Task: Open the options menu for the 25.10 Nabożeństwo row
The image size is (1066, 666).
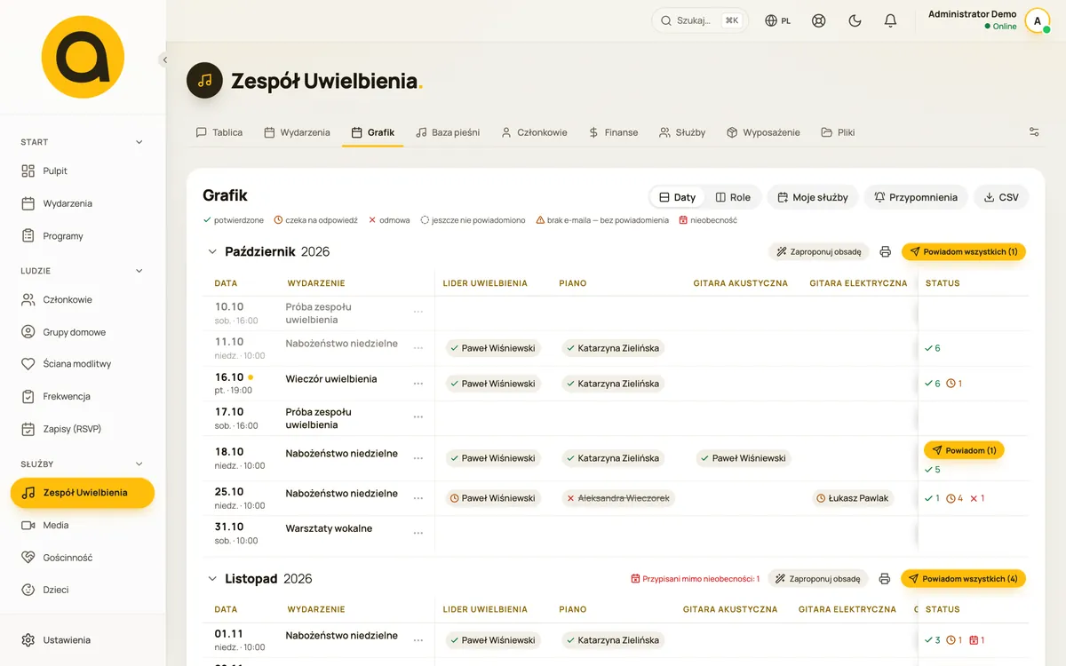Action: (x=418, y=498)
